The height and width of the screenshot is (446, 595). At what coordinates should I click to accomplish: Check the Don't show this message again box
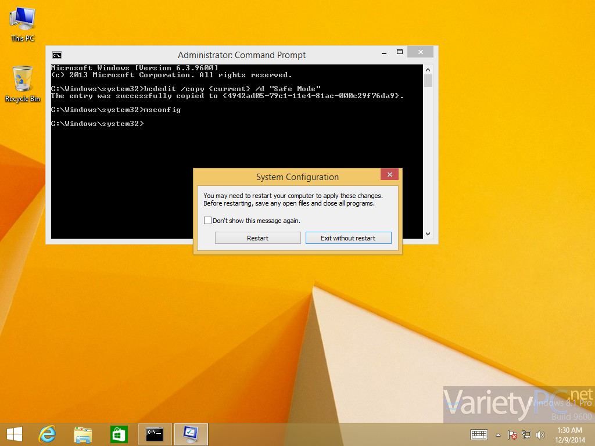coord(207,221)
